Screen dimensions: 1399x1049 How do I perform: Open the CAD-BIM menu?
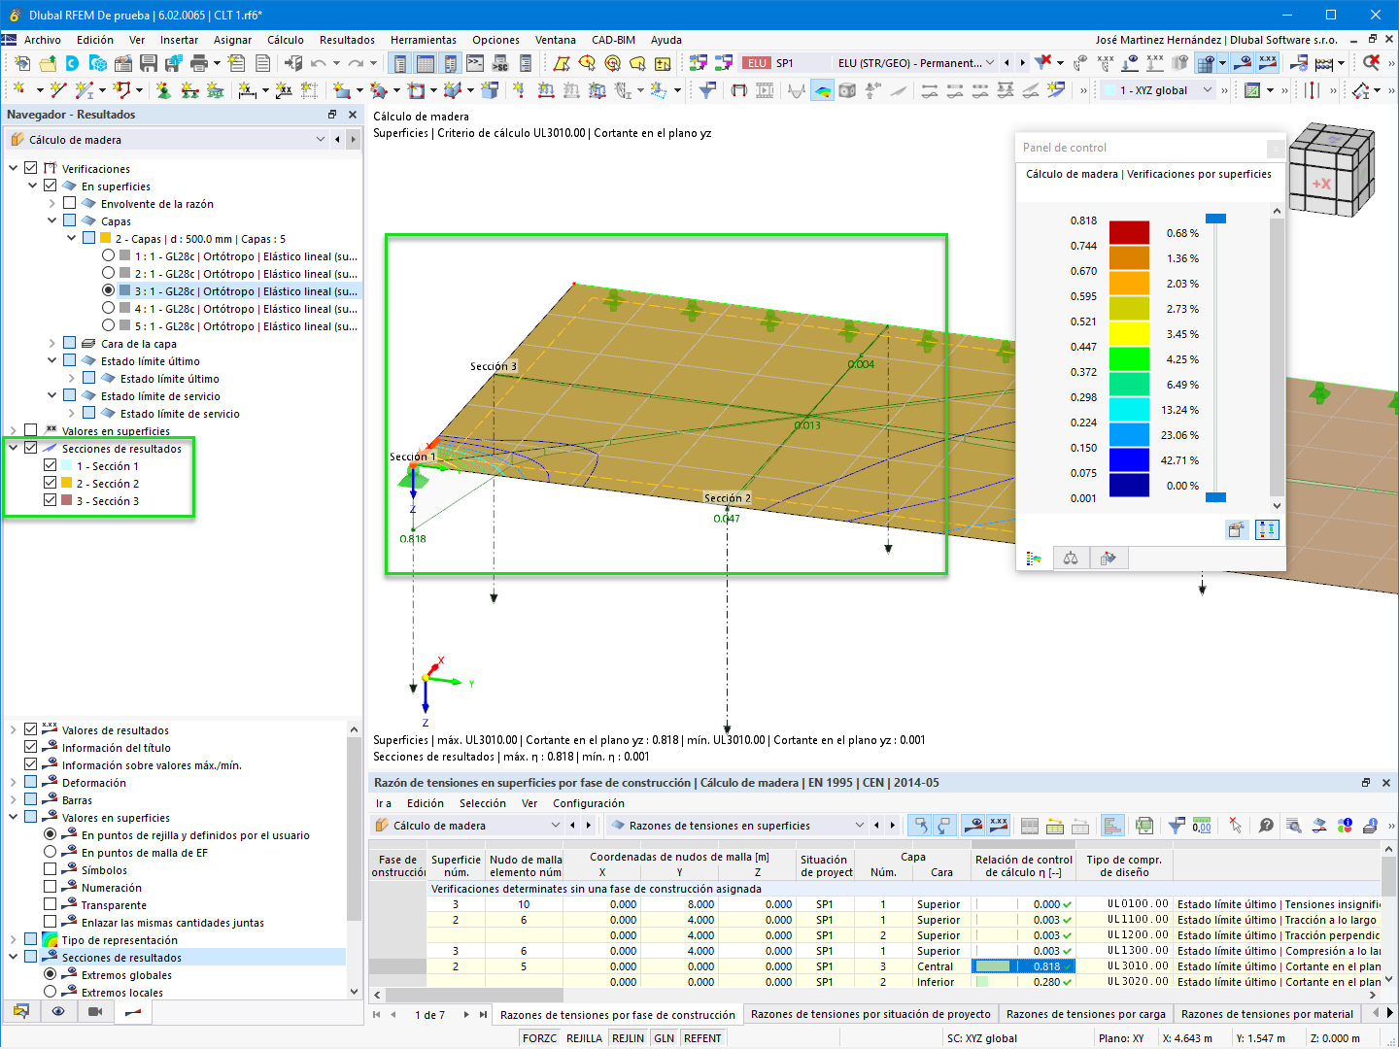pos(613,40)
